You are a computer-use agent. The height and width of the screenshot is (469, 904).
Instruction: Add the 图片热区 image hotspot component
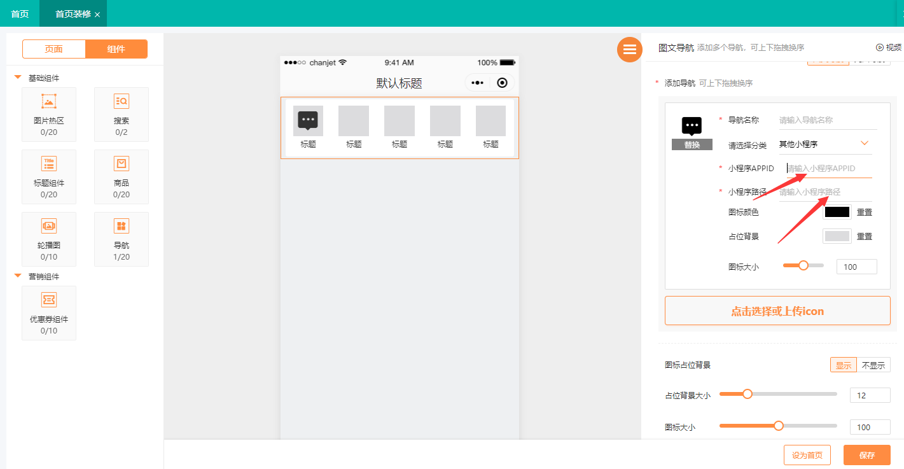[49, 114]
